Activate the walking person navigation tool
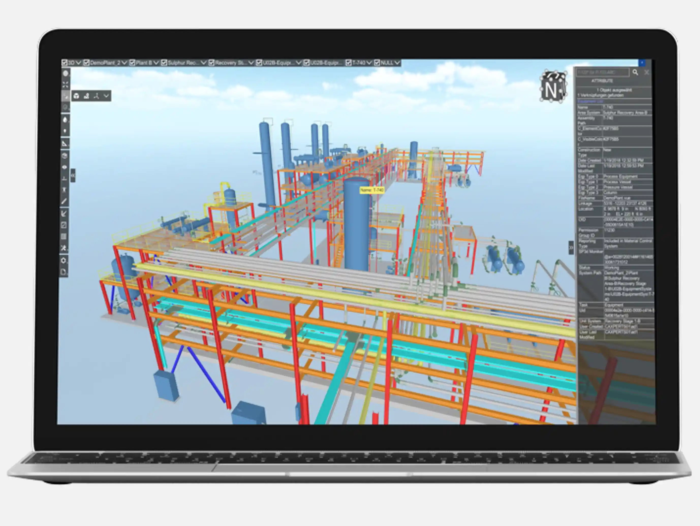Image resolution: width=700 pixels, height=526 pixels. point(64,190)
